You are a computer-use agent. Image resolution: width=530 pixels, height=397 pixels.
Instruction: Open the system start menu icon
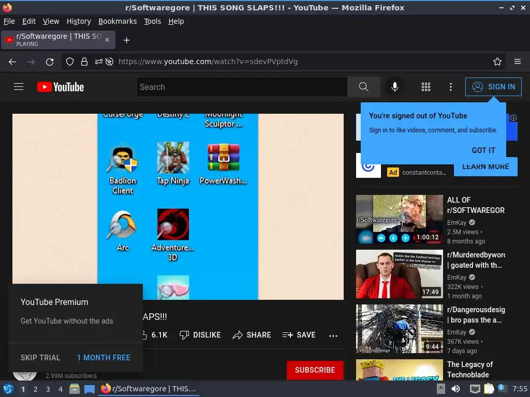[8, 389]
